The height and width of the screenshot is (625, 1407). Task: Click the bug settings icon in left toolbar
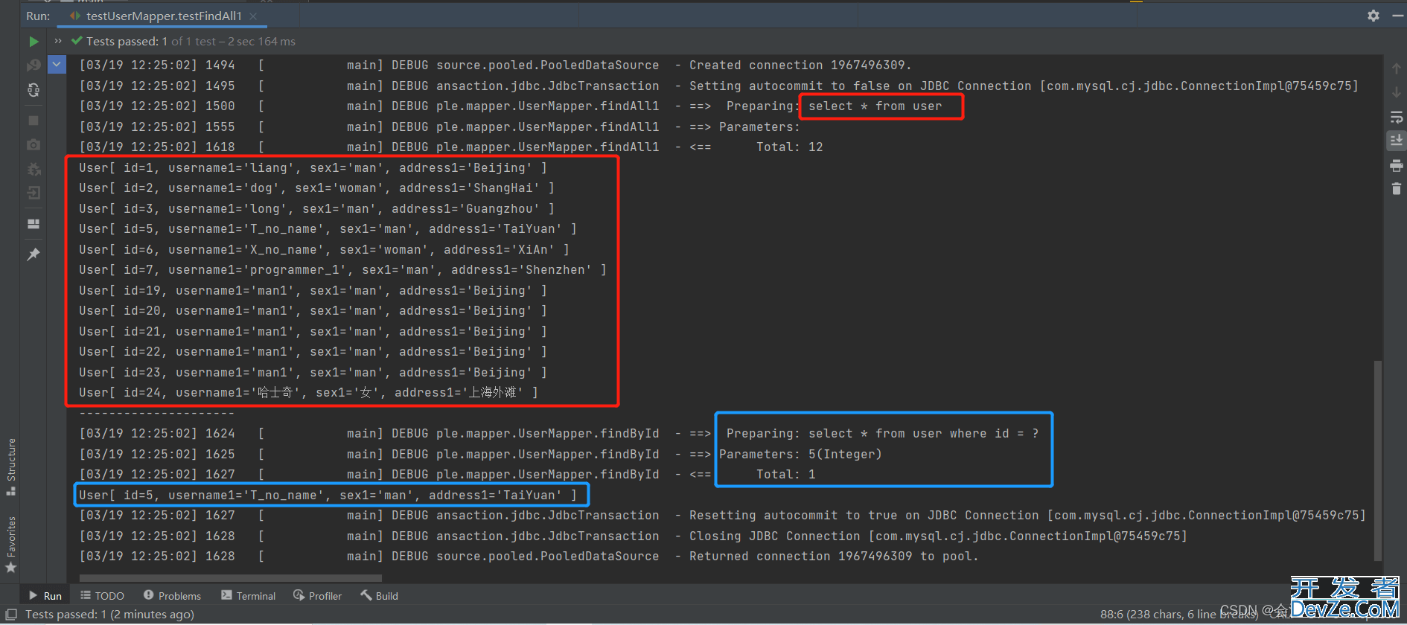pos(33,169)
